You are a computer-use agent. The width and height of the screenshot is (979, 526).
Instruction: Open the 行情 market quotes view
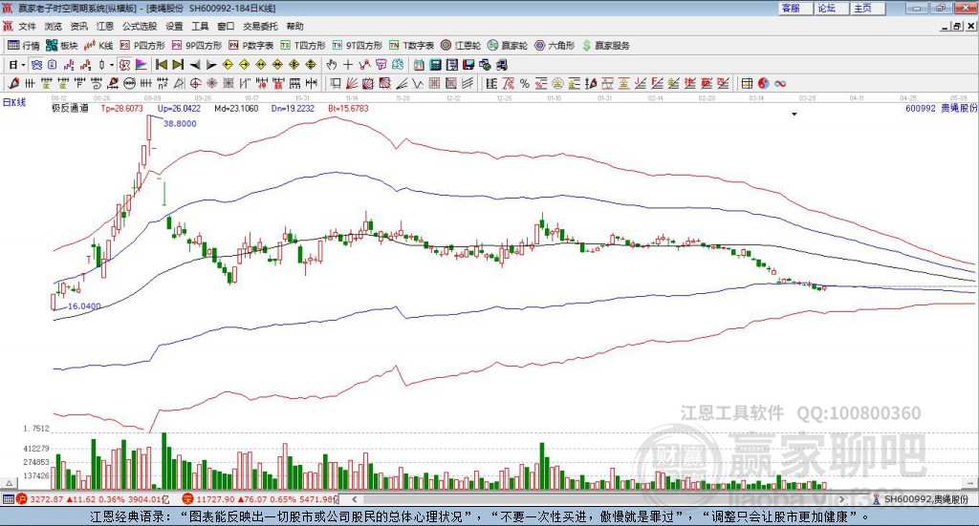[x=24, y=46]
